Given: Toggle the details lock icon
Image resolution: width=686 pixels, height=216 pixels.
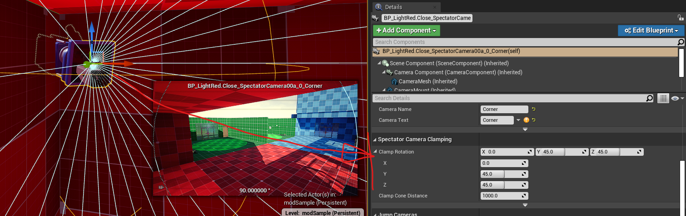Looking at the screenshot, I should (x=680, y=17).
